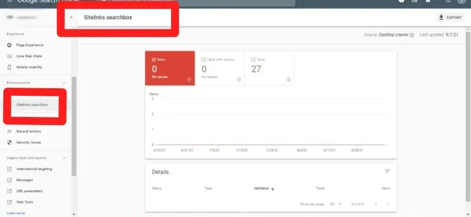Open the Web Tools legacy link
Image resolution: width=471 pixels, height=217 pixels.
[25, 202]
